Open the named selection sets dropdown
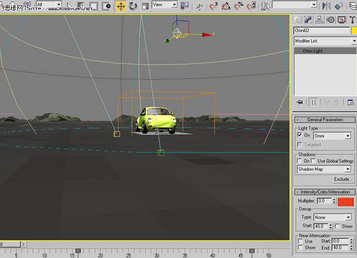Image resolution: width=357 pixels, height=258 pixels. click(x=295, y=4)
